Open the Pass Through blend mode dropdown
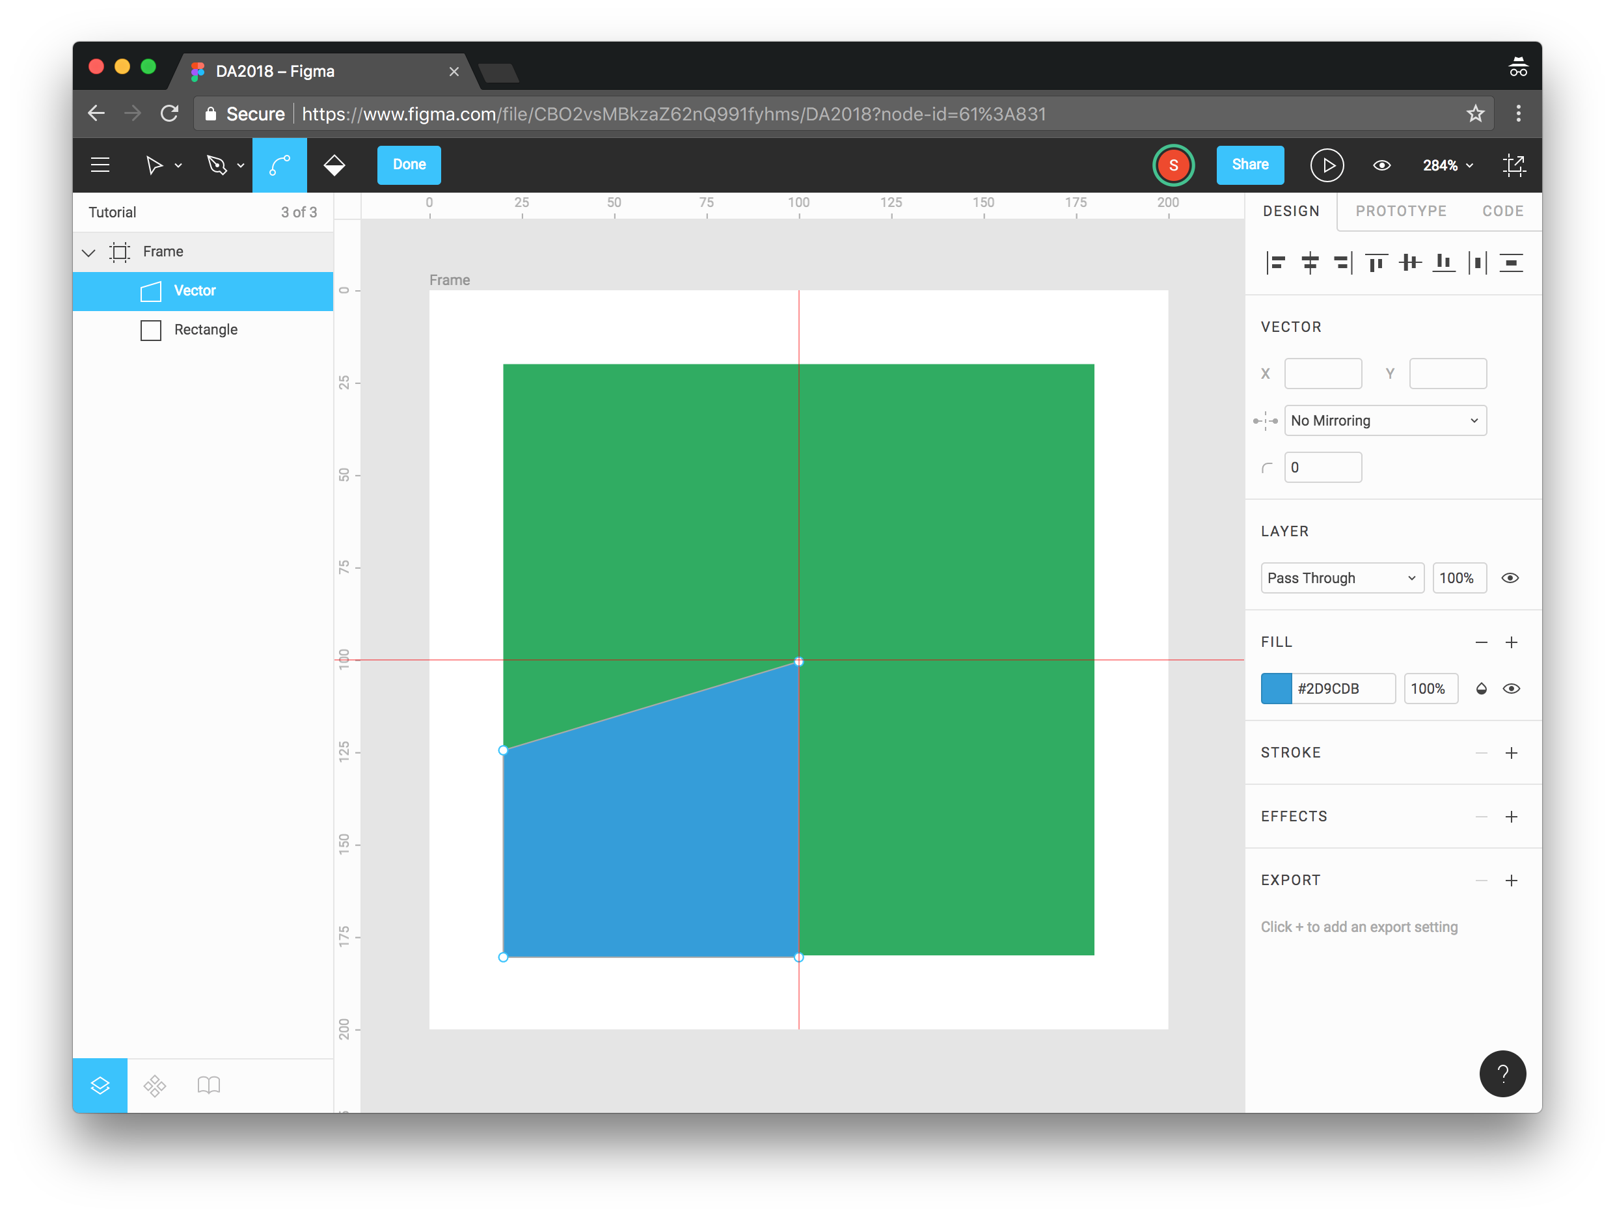Image resolution: width=1615 pixels, height=1217 pixels. pos(1341,578)
